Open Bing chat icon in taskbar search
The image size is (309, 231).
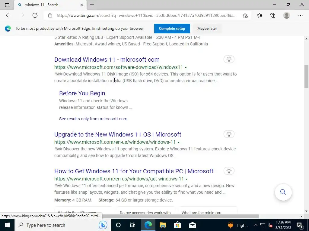[103, 225]
